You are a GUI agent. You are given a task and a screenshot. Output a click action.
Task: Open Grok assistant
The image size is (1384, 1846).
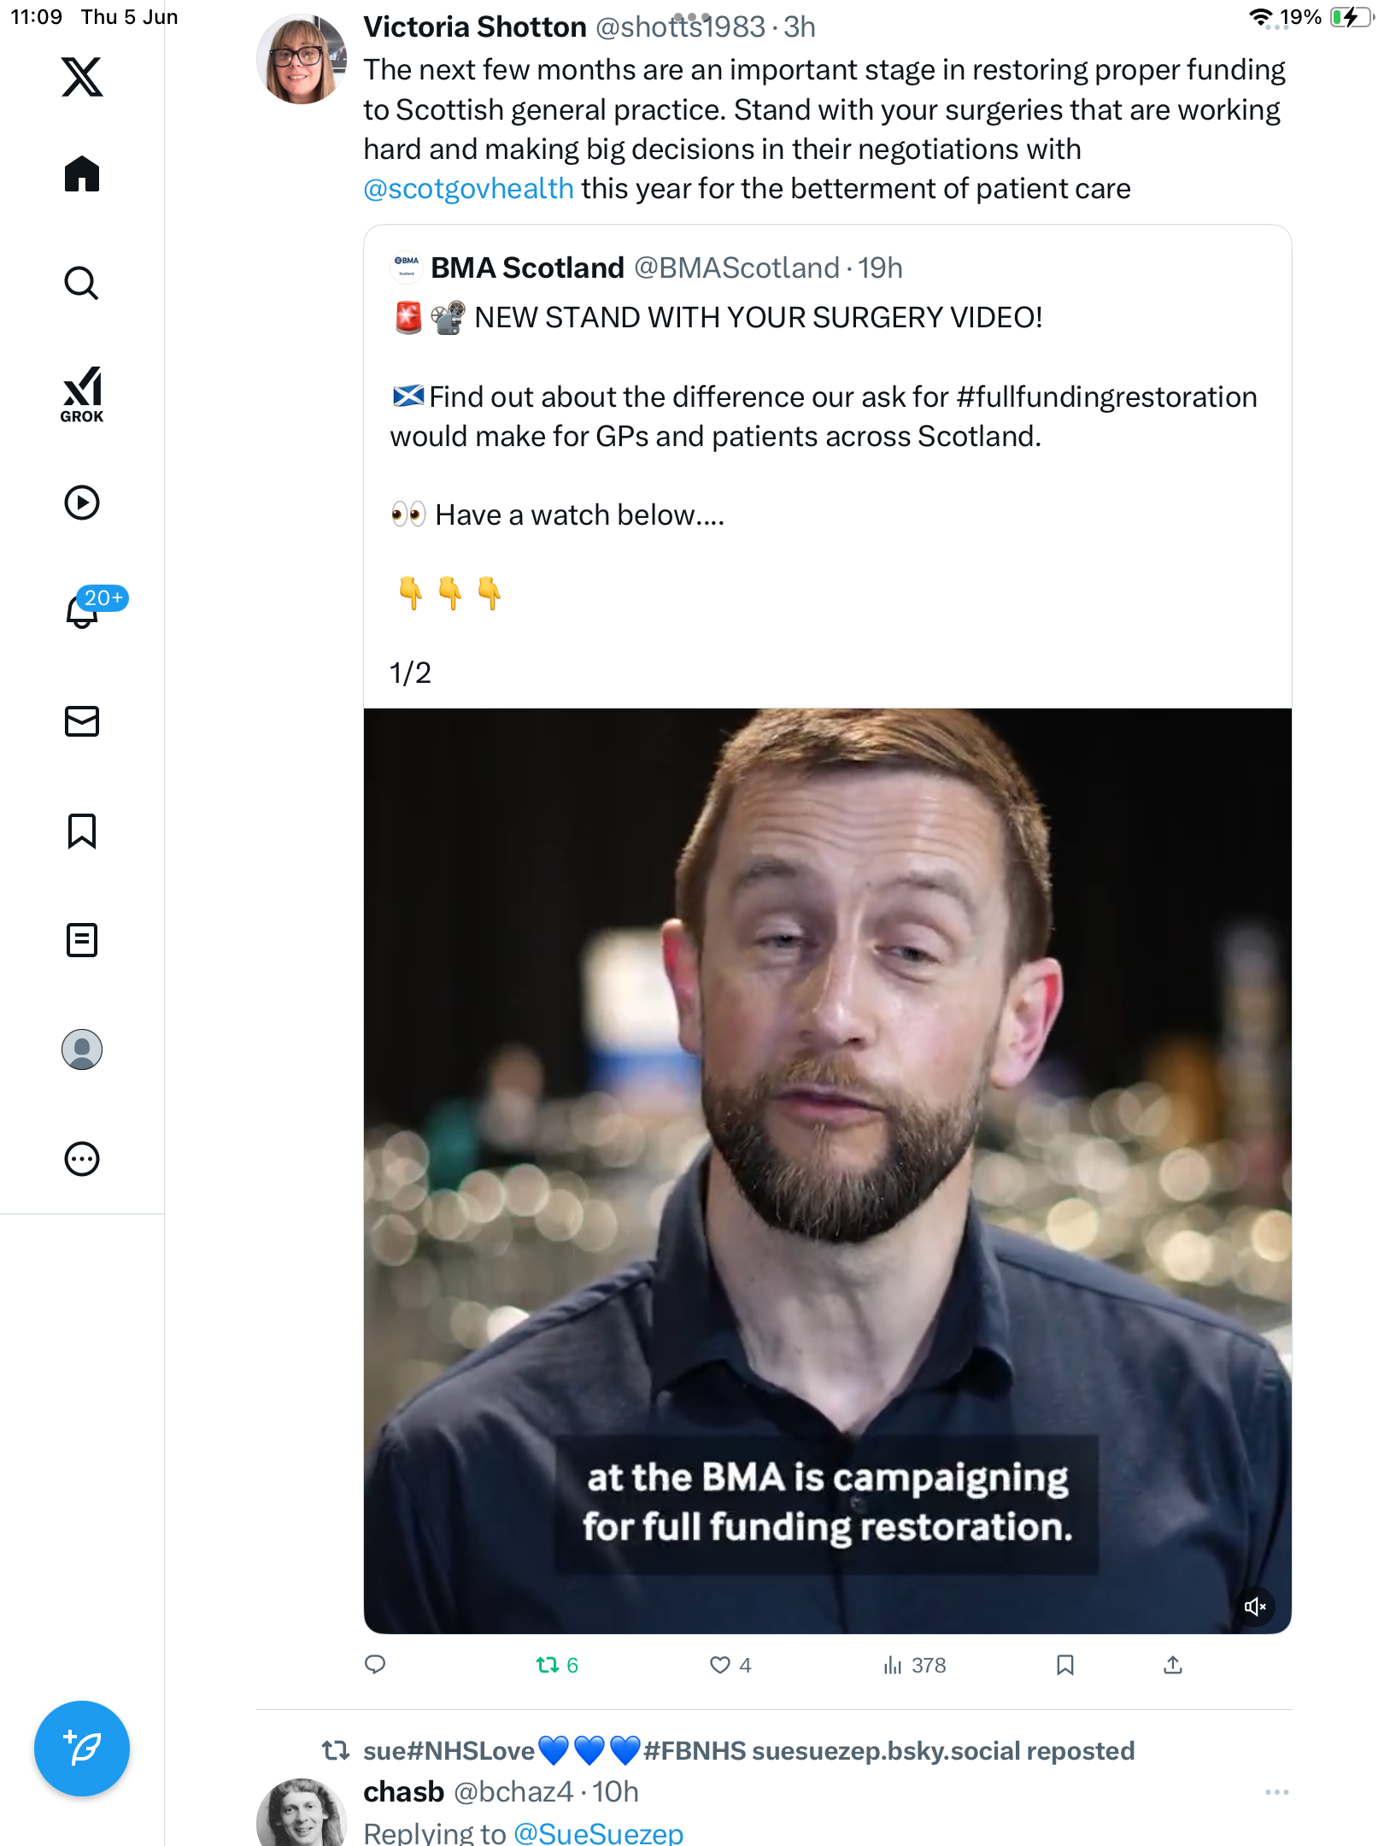[82, 395]
